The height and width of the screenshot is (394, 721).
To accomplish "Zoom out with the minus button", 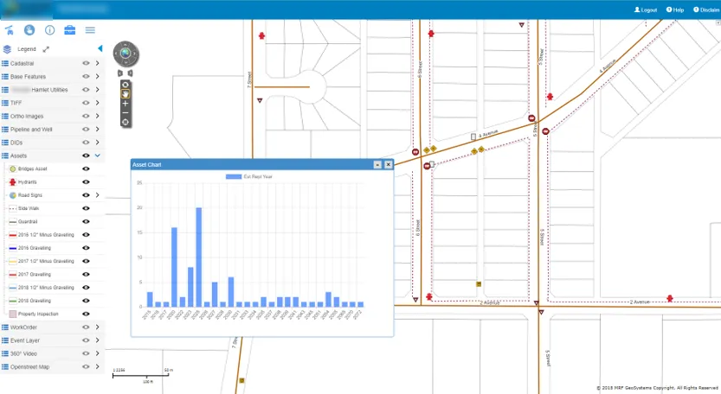I will (x=125, y=113).
